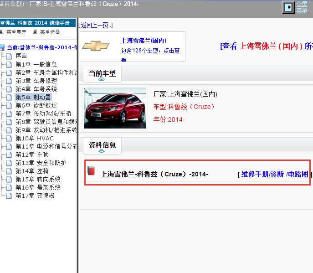Image resolution: width=313 pixels, height=273 pixels.
Task: Click the page icon beside 第7章
Action: (x=9, y=114)
